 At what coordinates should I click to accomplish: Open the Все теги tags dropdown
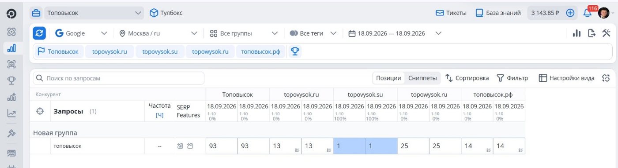click(313, 33)
